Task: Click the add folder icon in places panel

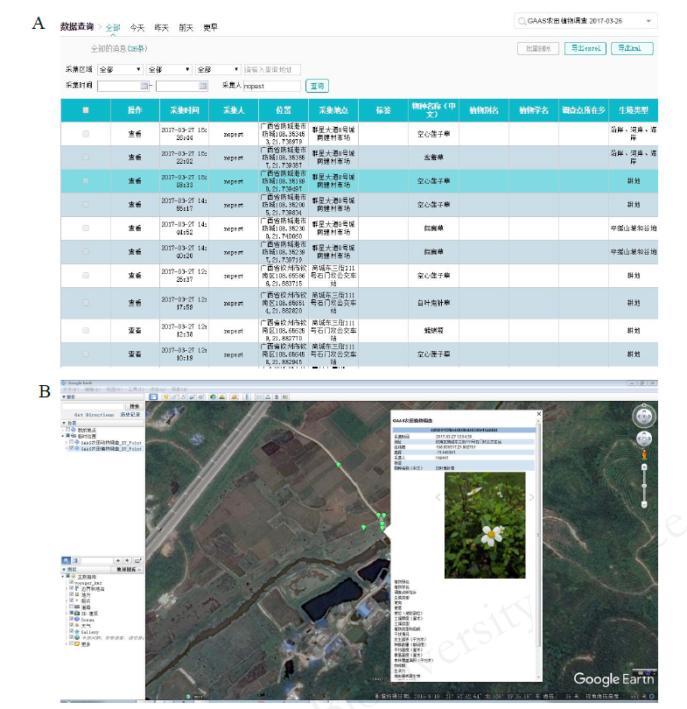Action: pyautogui.click(x=138, y=560)
